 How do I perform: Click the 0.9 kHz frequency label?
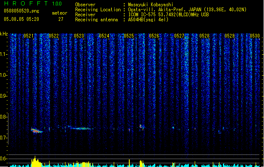3,96
